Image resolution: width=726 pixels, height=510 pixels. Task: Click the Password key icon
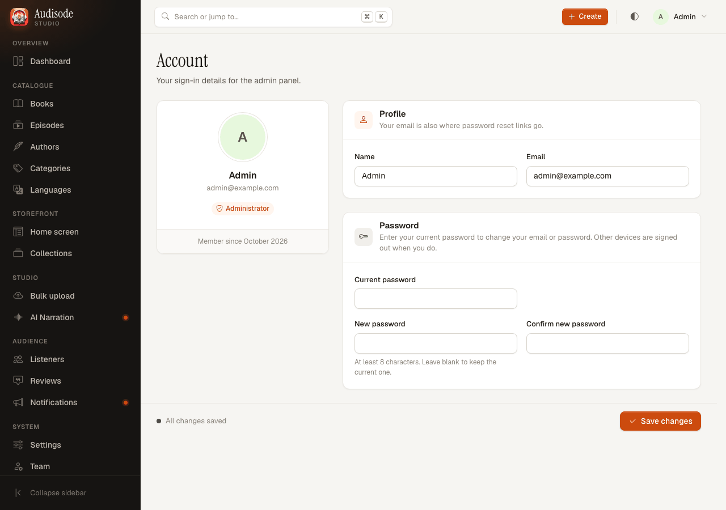(x=364, y=237)
